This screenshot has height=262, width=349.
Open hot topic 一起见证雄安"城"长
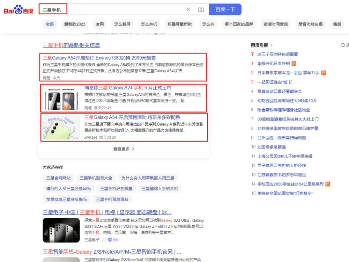pos(275,82)
